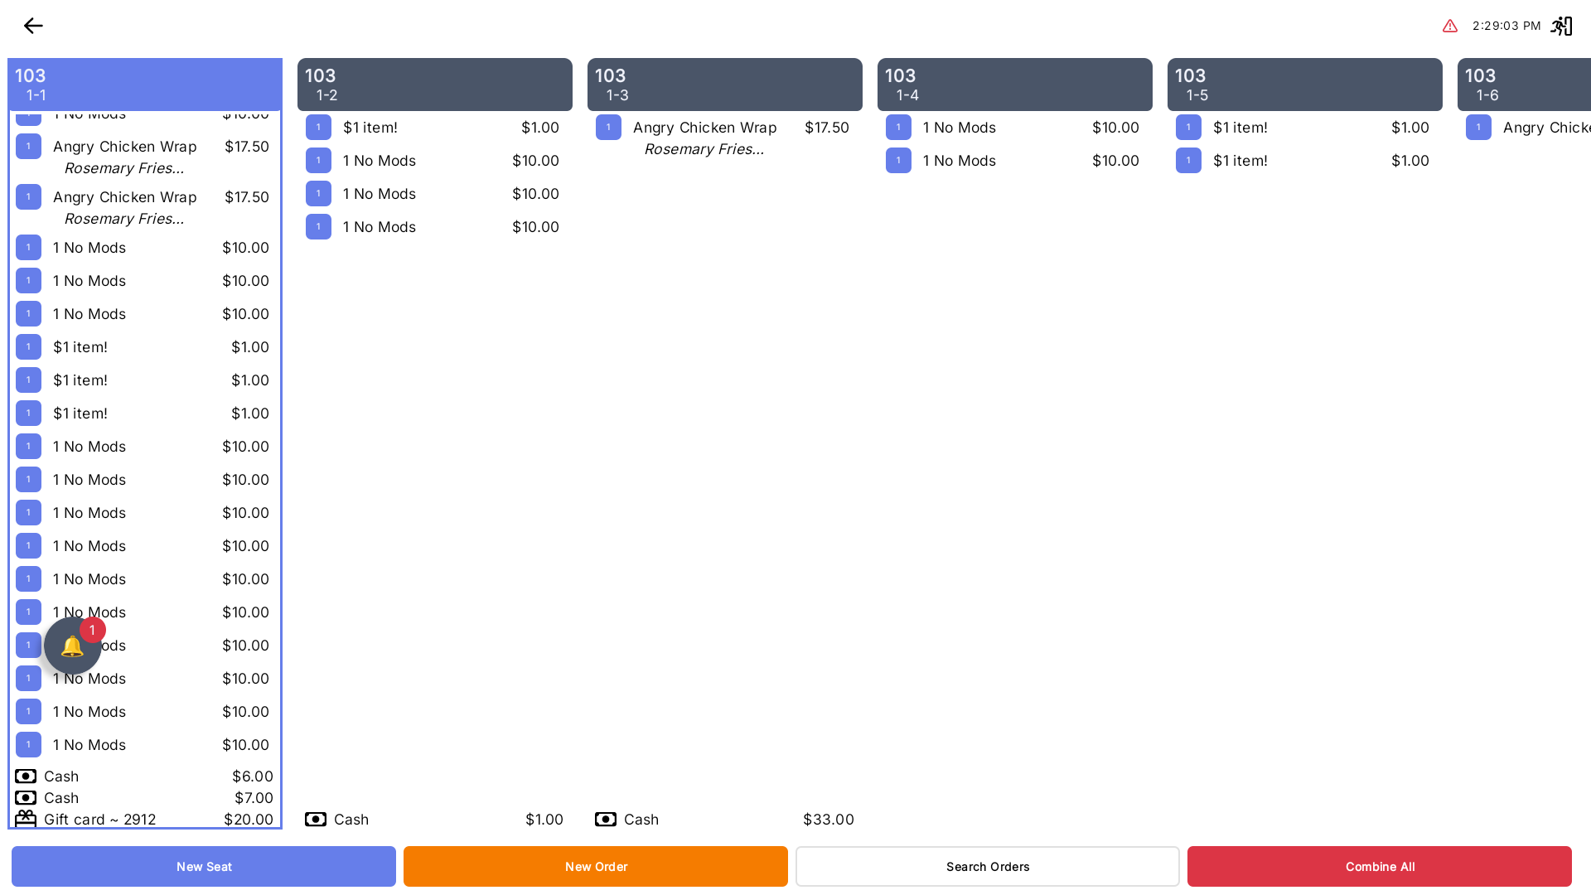The width and height of the screenshot is (1591, 895).
Task: Click the Search Orders field
Action: (x=987, y=866)
